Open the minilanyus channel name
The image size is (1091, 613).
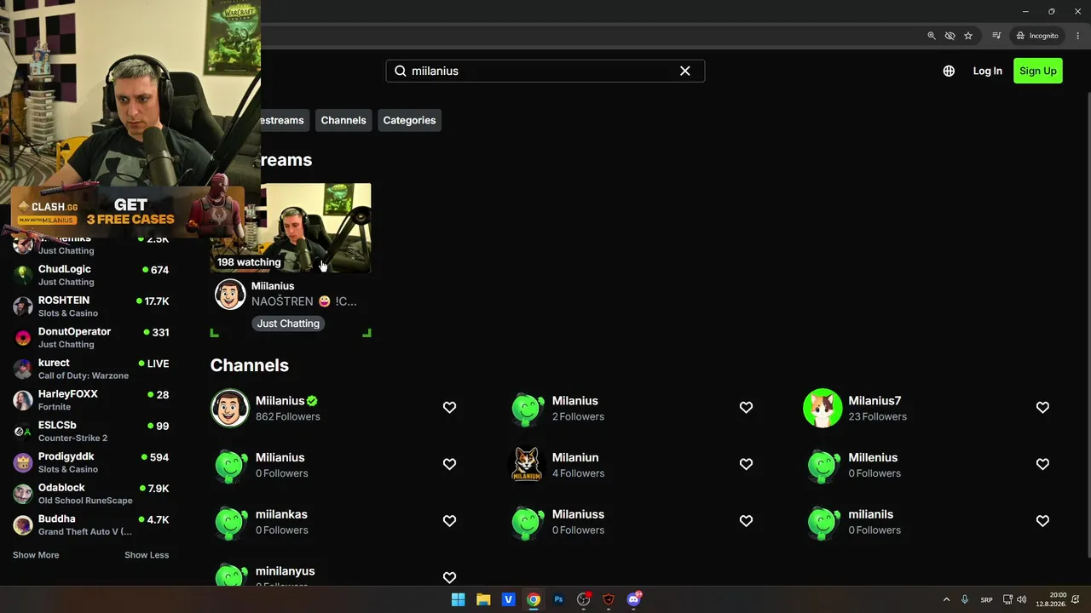pyautogui.click(x=285, y=571)
